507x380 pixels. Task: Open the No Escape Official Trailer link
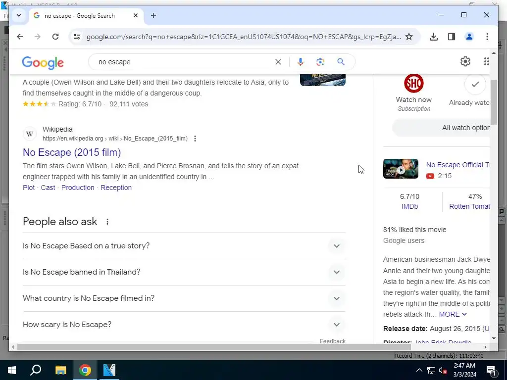coord(457,165)
